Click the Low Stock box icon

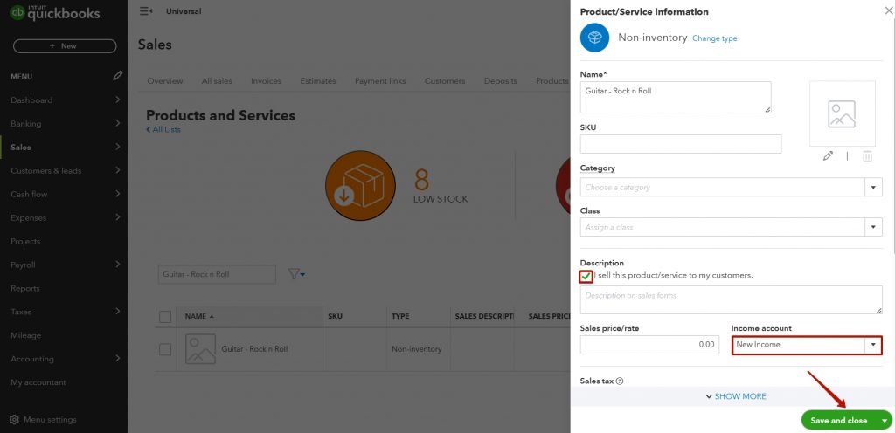tap(360, 186)
